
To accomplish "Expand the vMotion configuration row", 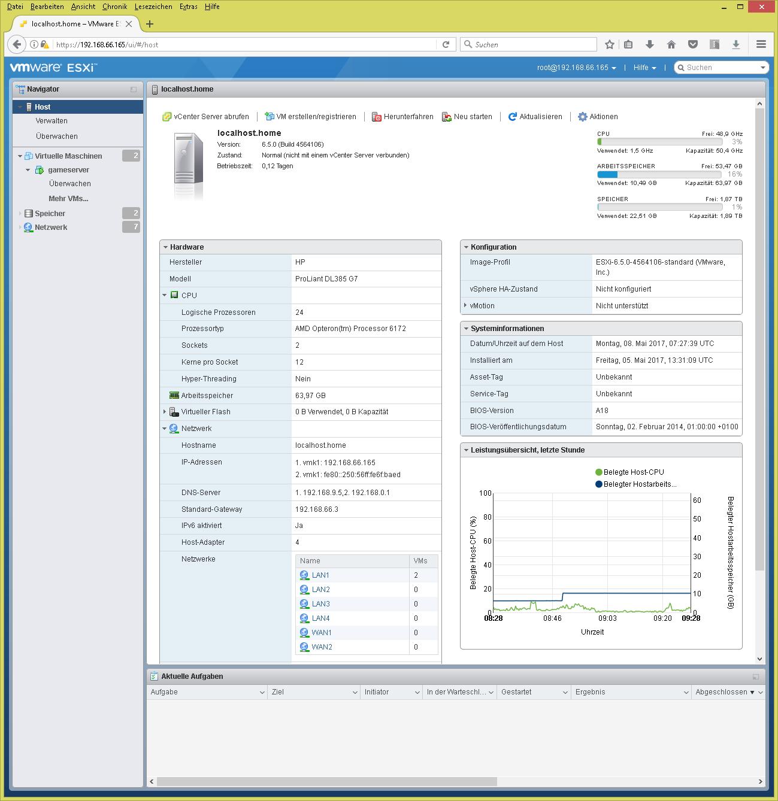I will pos(465,305).
